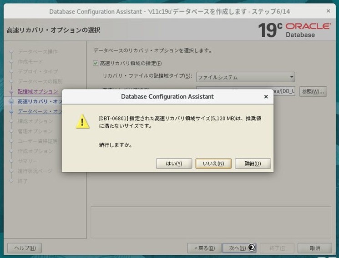This screenshot has width=339, height=258.
Task: Open 詳細(D) details of DBT-06801 warning
Action: coord(253,164)
